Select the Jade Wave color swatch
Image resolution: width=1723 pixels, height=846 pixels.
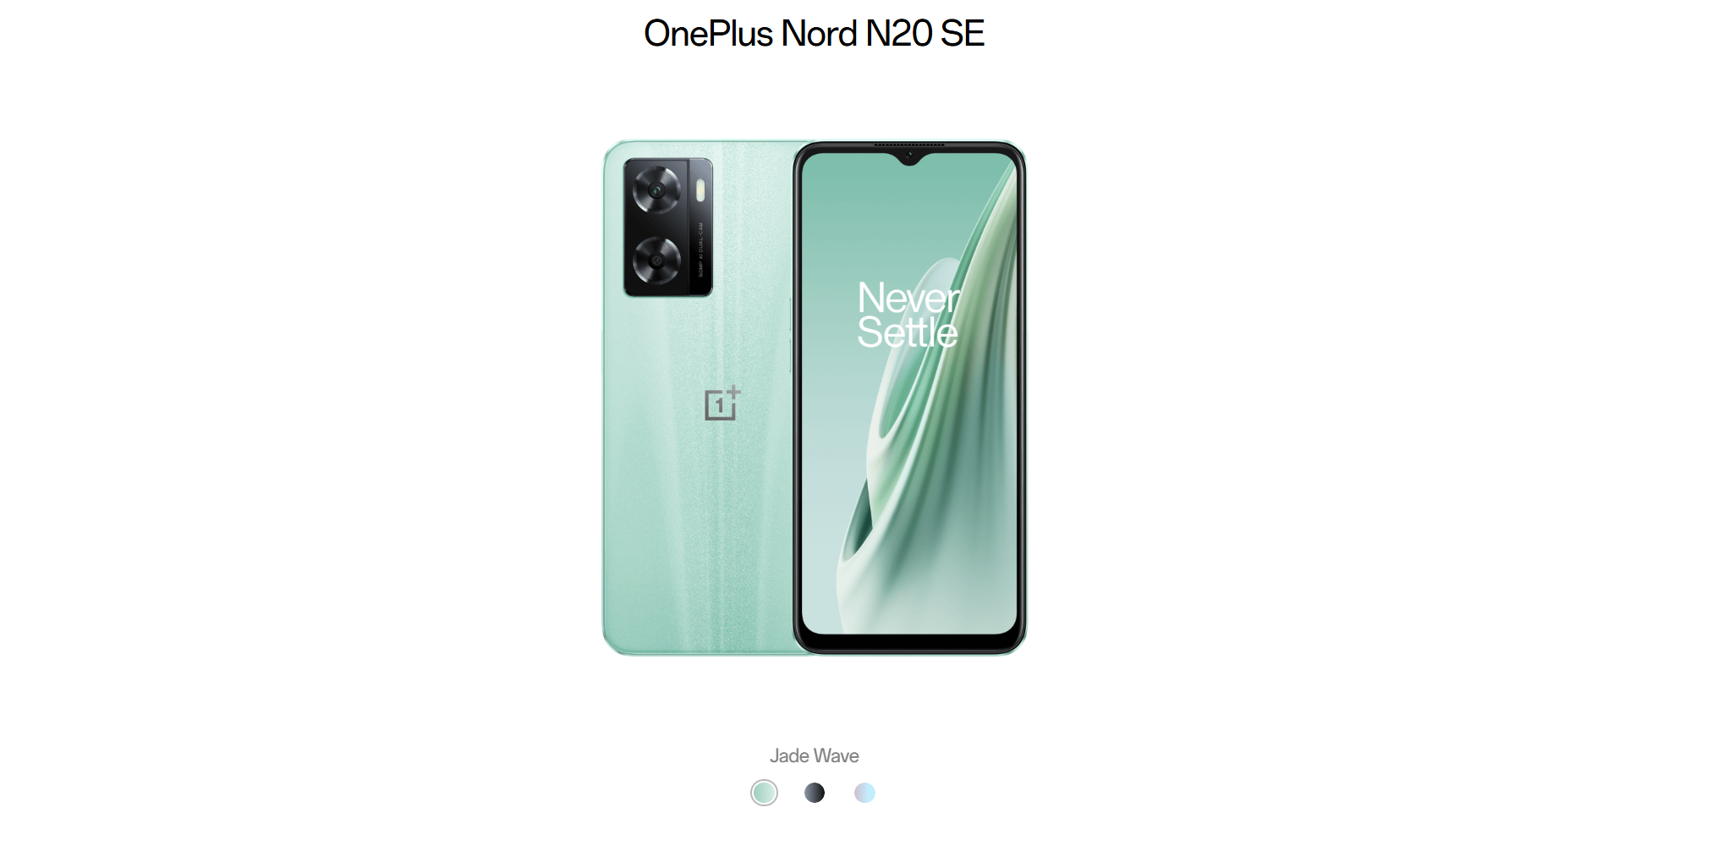coord(764,793)
